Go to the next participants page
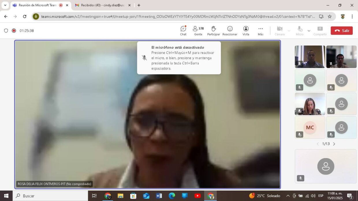The height and width of the screenshot is (201, 358). coord(334,144)
